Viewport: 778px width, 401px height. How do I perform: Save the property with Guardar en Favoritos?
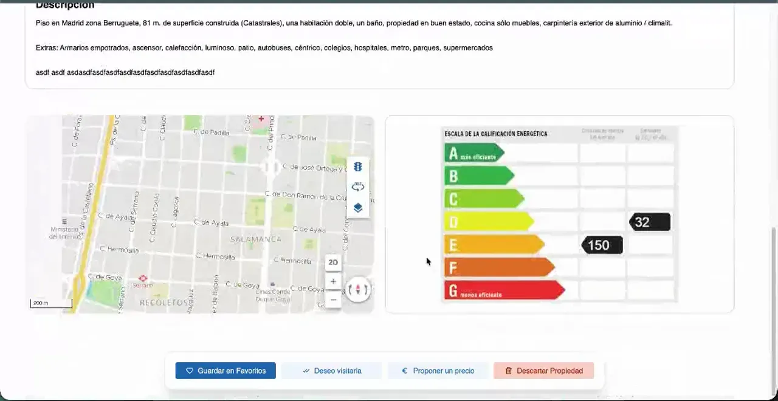[225, 371]
